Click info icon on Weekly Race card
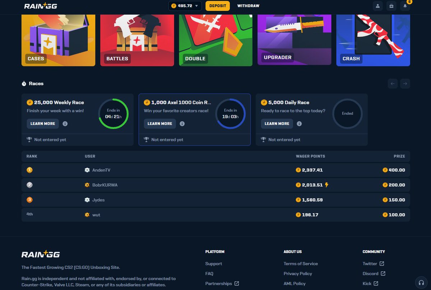 pos(65,124)
